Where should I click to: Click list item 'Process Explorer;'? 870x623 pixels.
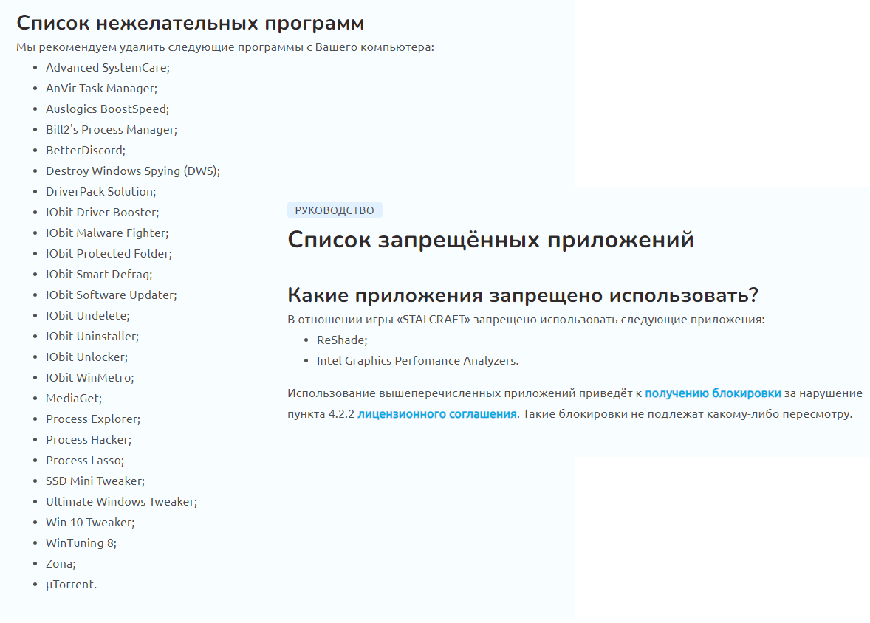[92, 419]
